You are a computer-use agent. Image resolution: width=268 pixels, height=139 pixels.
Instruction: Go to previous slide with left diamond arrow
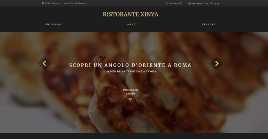45,63
